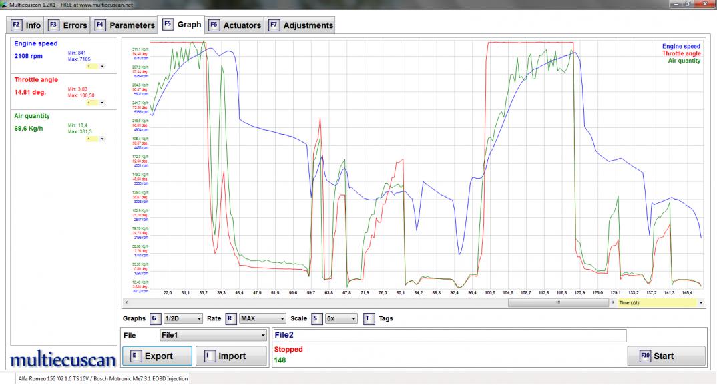Open the Time (Δt) axis dropdown
The width and height of the screenshot is (717, 385).
(701, 302)
